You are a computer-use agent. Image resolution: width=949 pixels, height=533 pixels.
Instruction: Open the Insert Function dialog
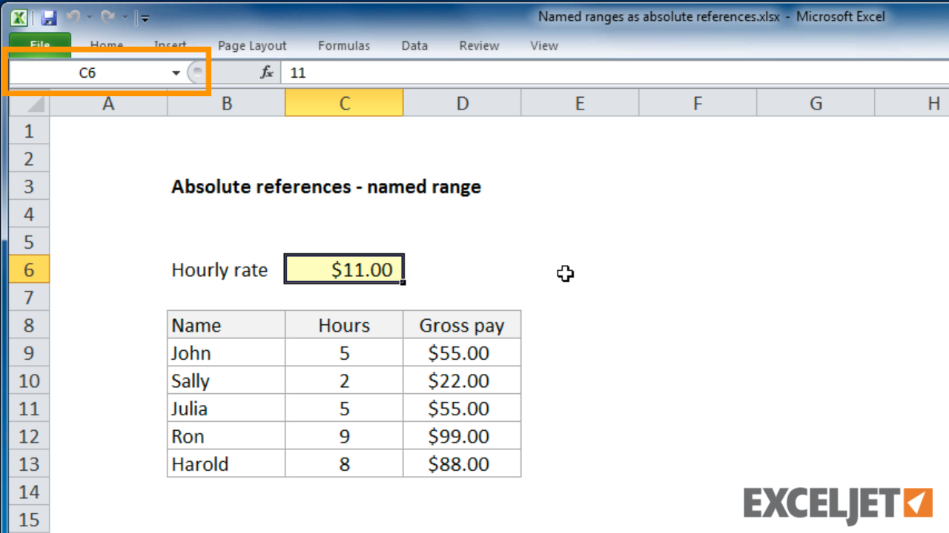click(265, 73)
